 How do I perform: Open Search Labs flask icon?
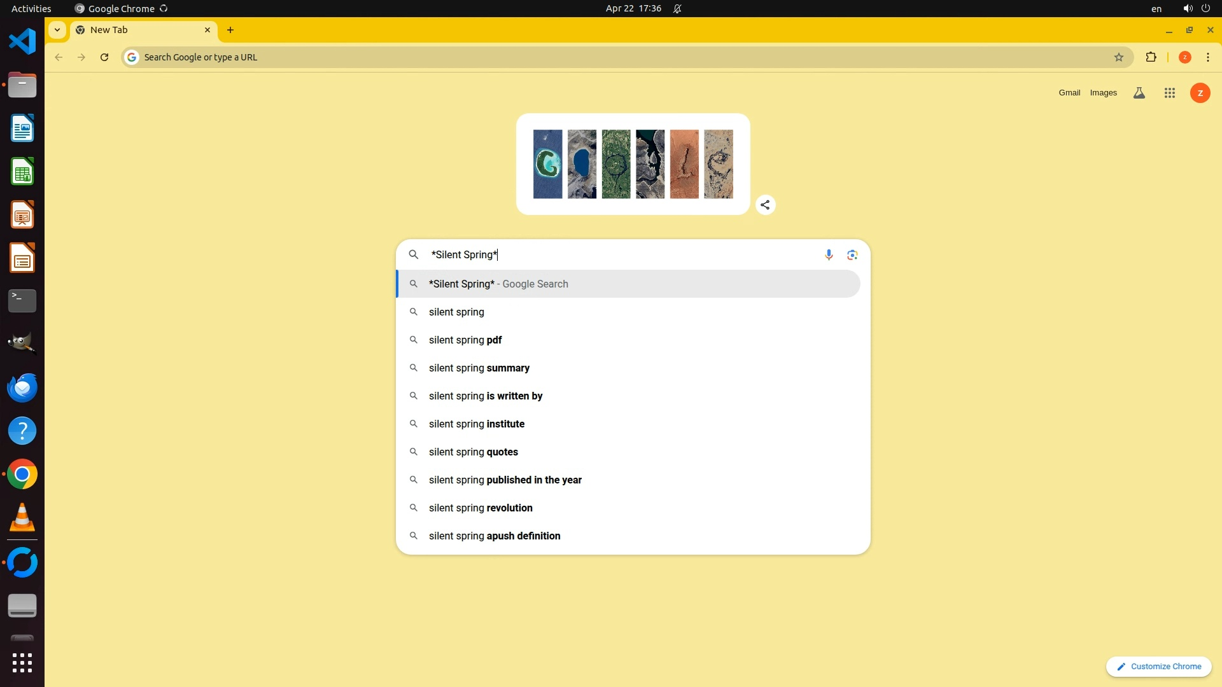(x=1139, y=93)
